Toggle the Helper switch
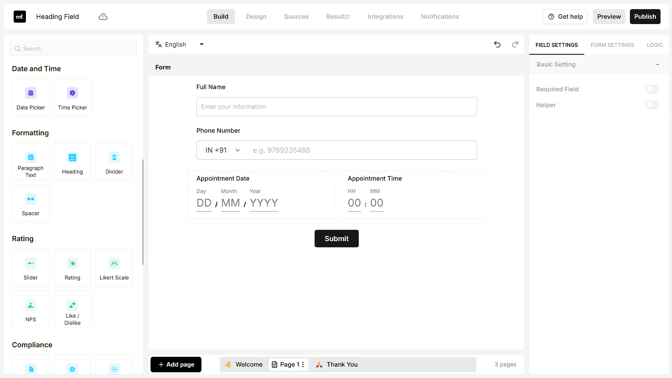Viewport: 672px width, 378px height. pos(652,105)
